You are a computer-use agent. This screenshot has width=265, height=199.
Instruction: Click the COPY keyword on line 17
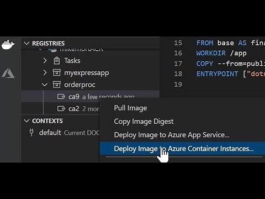click(205, 64)
